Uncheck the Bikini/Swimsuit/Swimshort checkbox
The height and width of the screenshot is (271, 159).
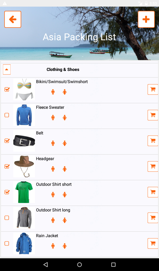coord(7,89)
